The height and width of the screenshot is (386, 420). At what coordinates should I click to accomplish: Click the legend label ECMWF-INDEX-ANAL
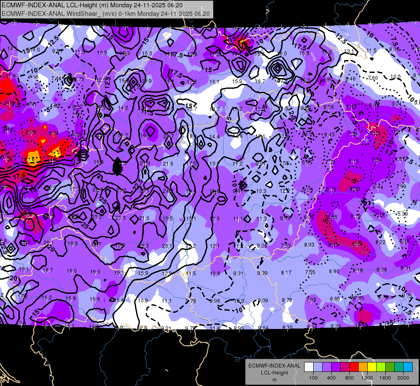click(x=274, y=366)
